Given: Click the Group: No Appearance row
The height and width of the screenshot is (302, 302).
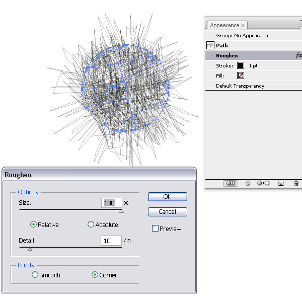Looking at the screenshot, I should click(x=254, y=35).
